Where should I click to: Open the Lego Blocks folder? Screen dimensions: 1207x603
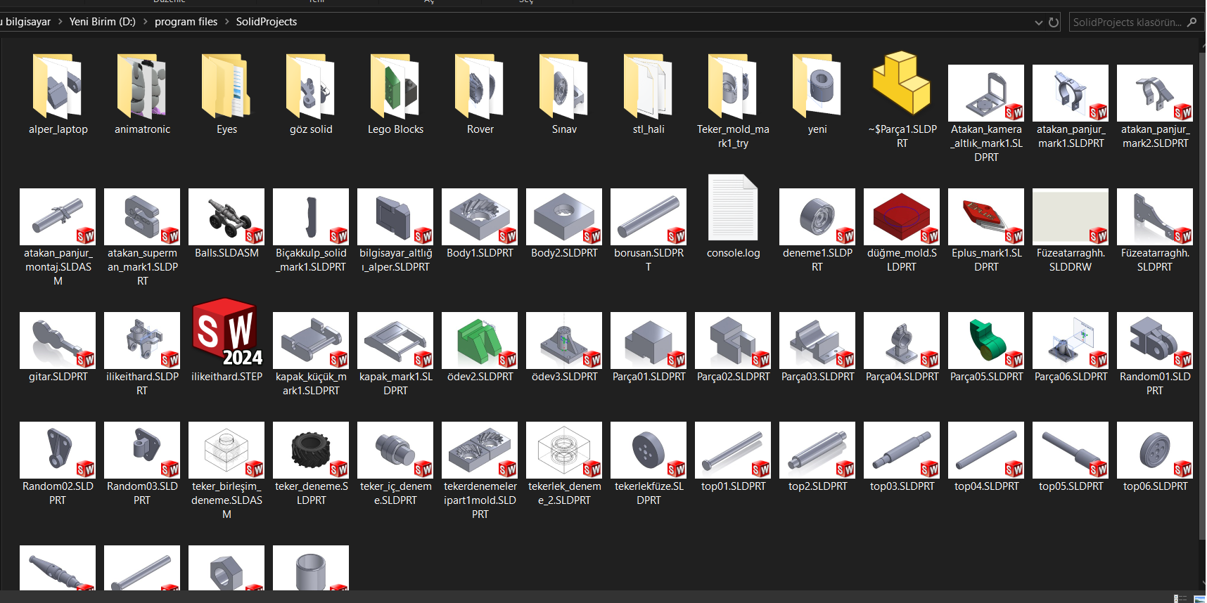(395, 93)
